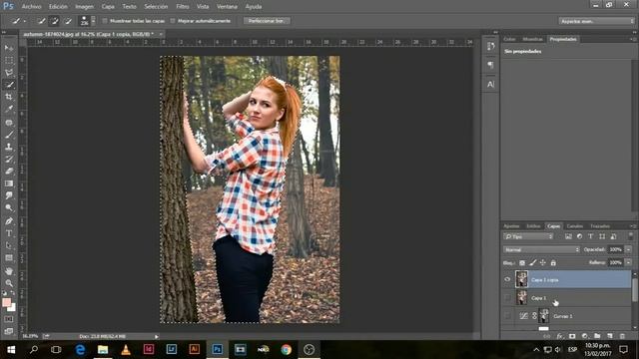The height and width of the screenshot is (359, 639).
Task: Toggle lock all padlock icon
Action: point(553,263)
